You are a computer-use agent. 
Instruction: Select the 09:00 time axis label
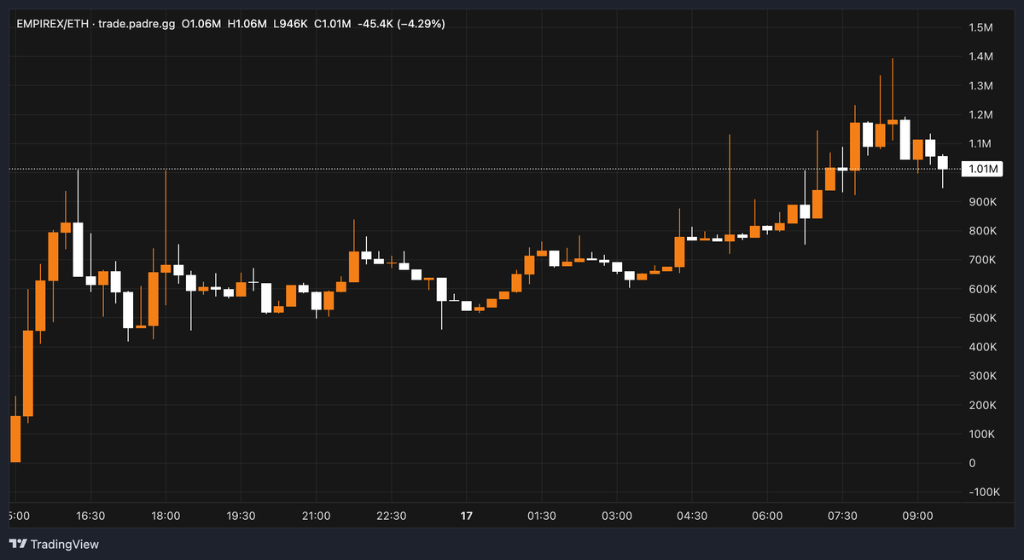[917, 517]
